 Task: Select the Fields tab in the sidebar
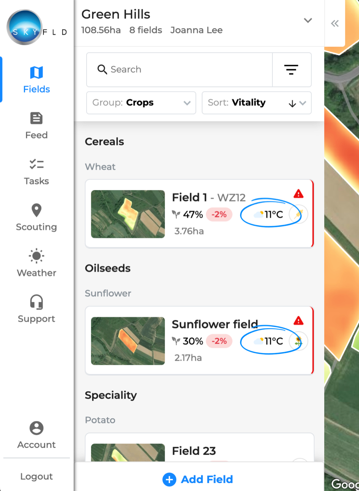(x=36, y=80)
